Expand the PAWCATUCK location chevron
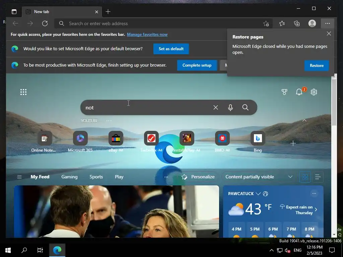343x257 pixels. (258, 194)
